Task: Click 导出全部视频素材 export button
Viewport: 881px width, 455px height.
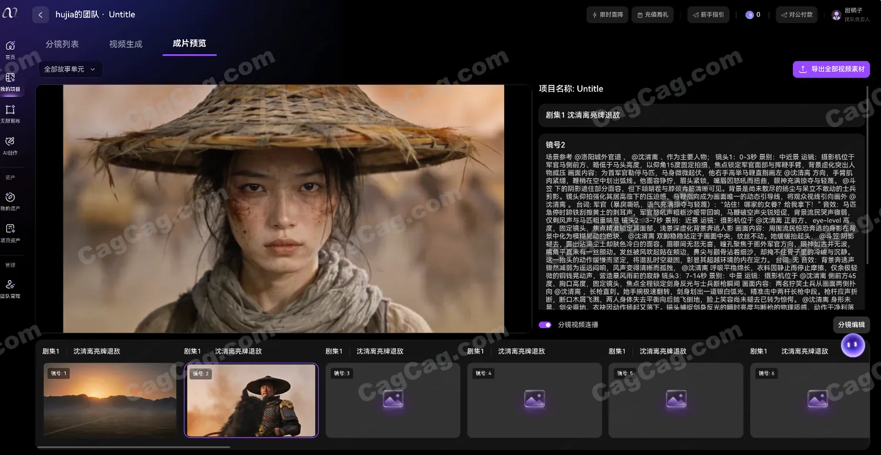Action: click(831, 69)
